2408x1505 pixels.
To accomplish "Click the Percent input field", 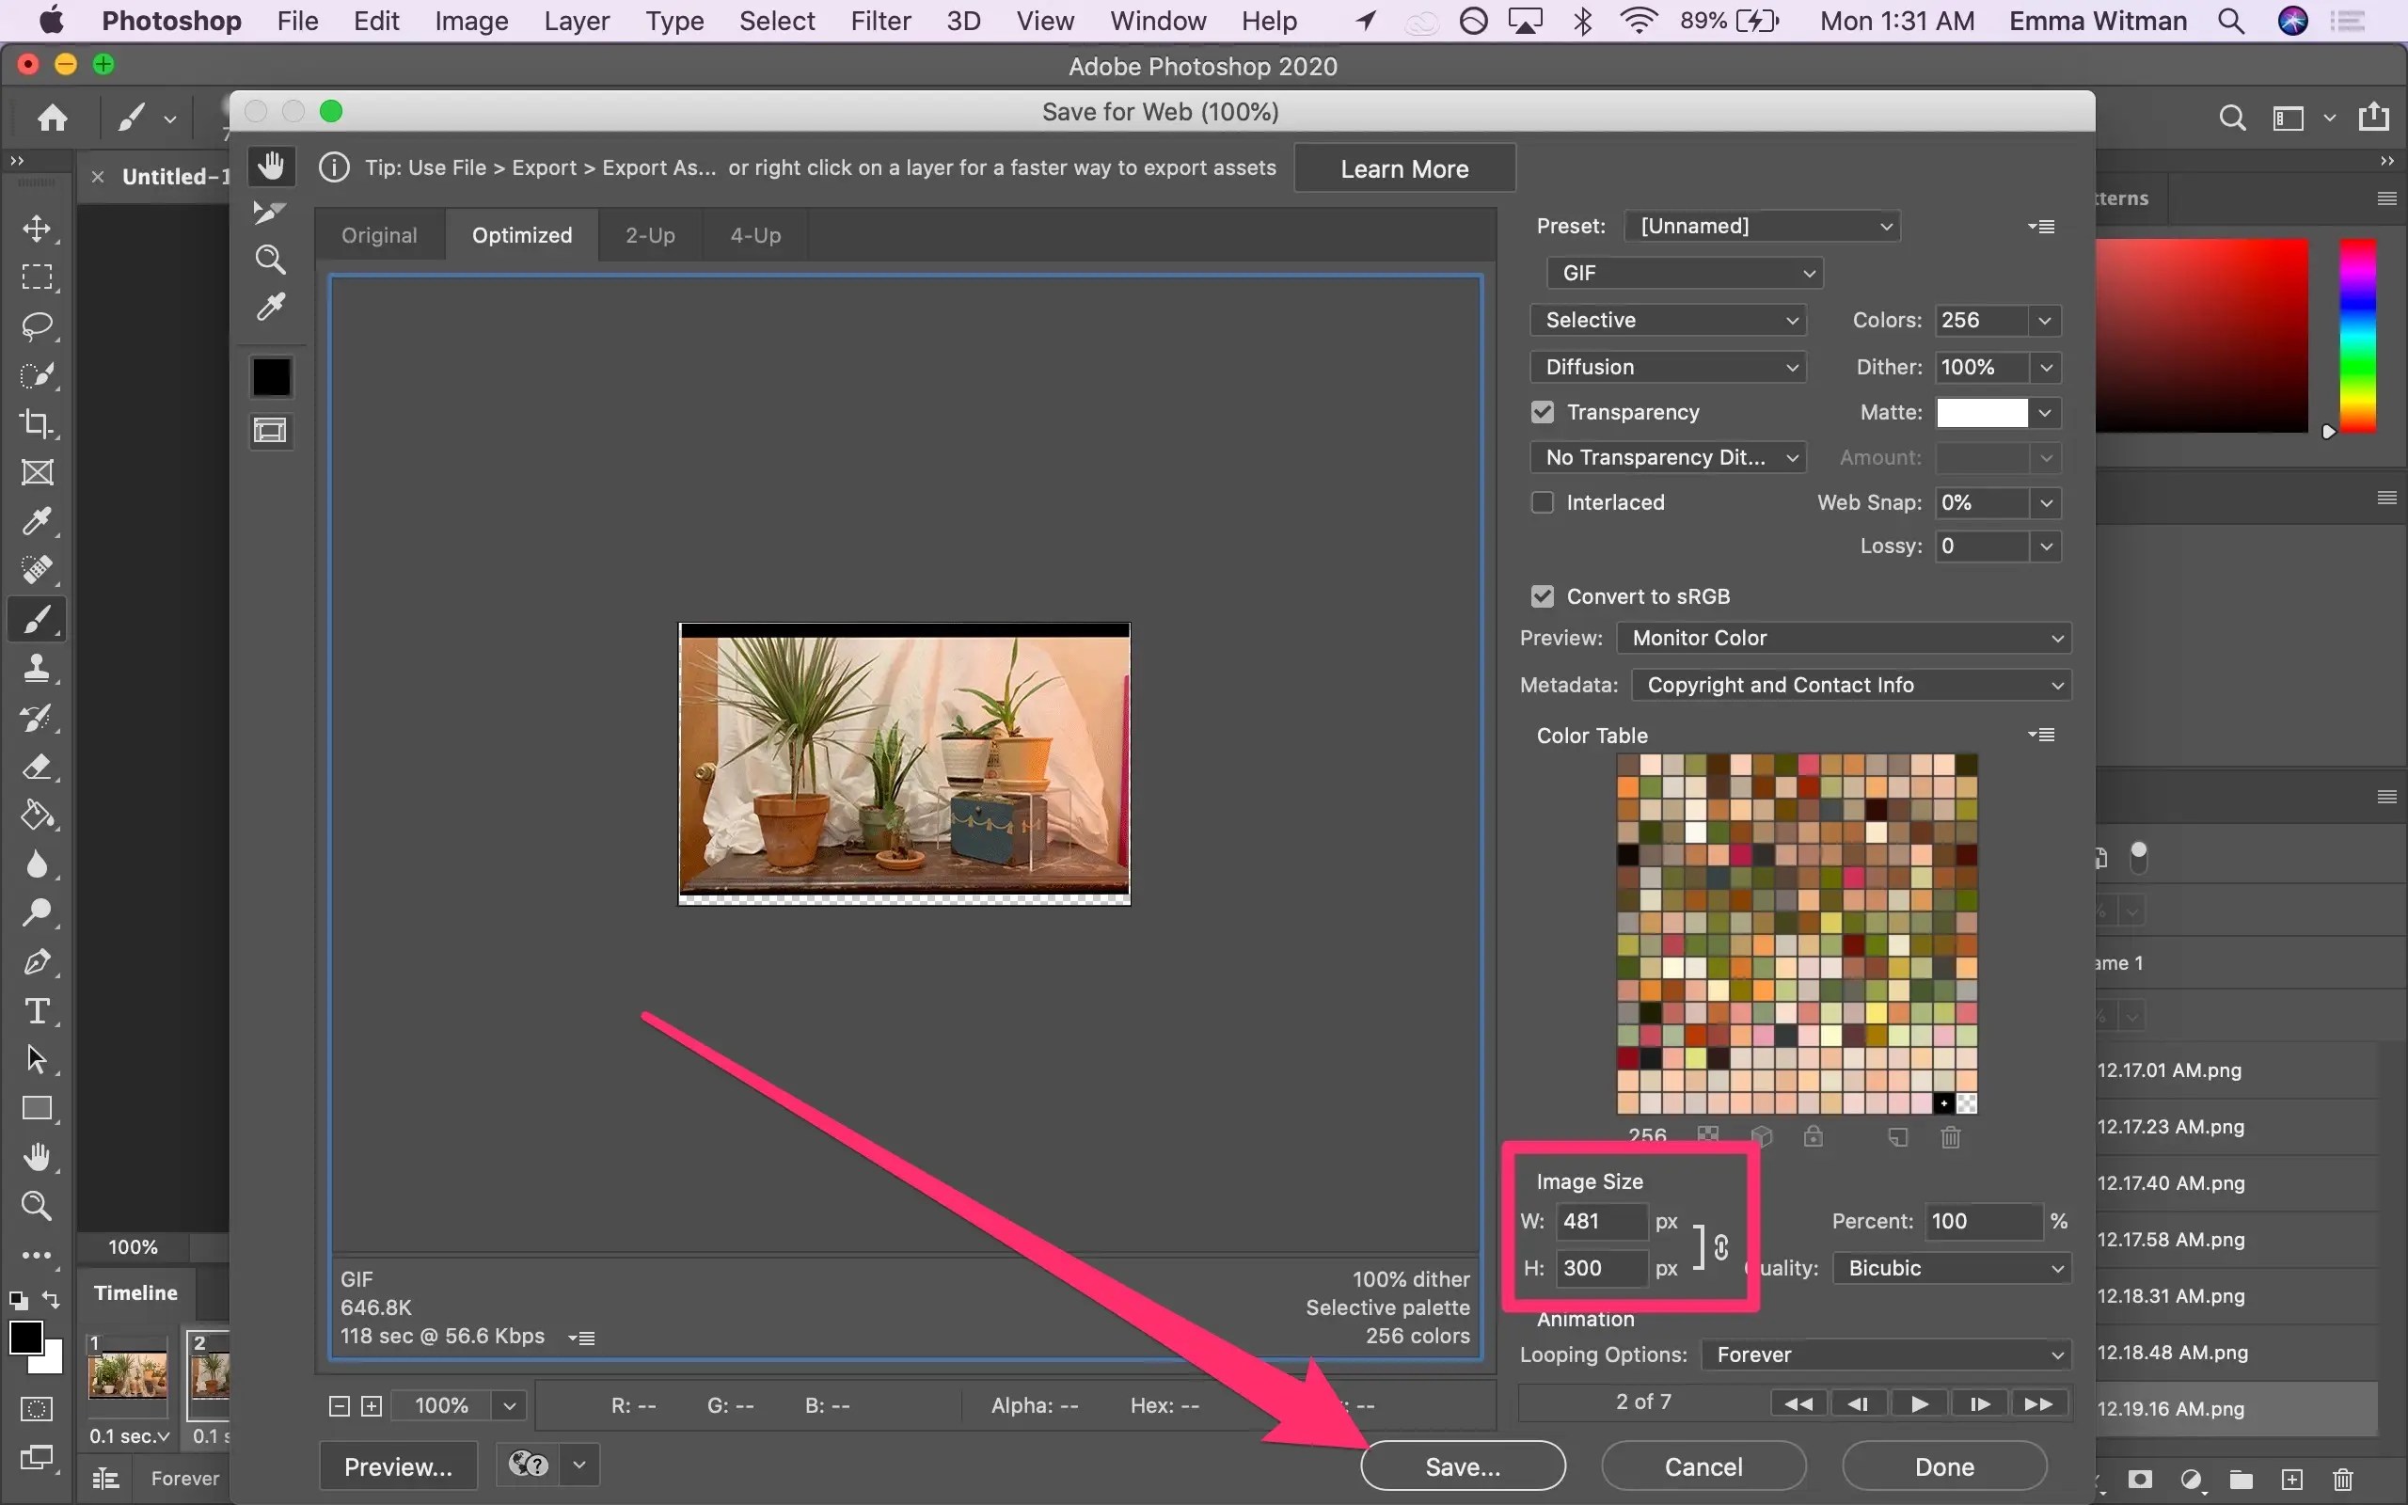I will (1984, 1221).
